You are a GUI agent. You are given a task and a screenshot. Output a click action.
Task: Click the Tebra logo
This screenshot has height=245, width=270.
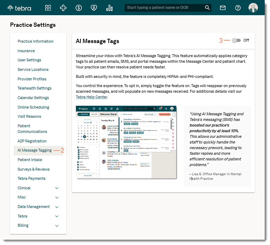tap(19, 8)
